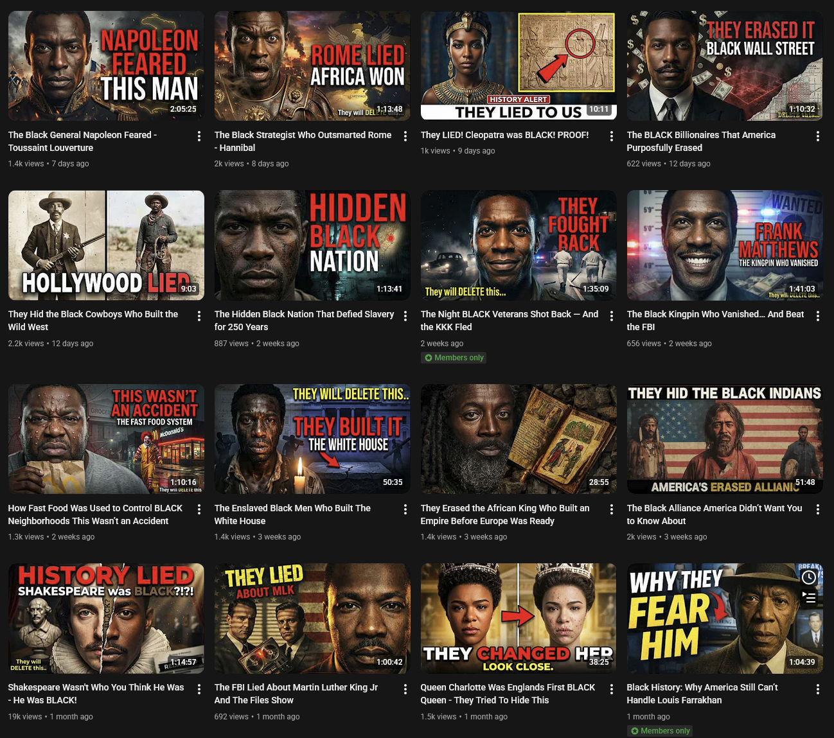The image size is (834, 738).
Task: Click Members only badge under Farrakhan video
Action: click(661, 731)
